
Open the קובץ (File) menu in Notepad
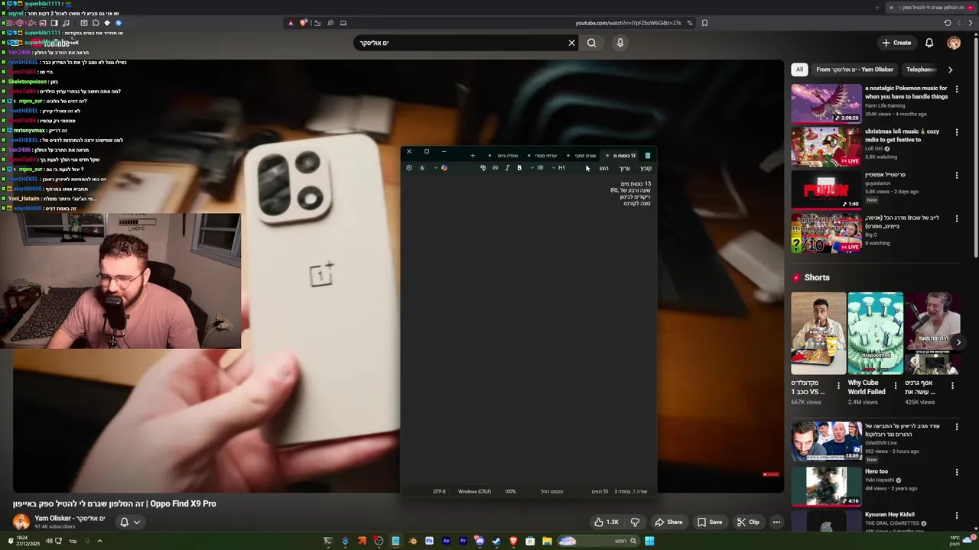[x=646, y=168]
